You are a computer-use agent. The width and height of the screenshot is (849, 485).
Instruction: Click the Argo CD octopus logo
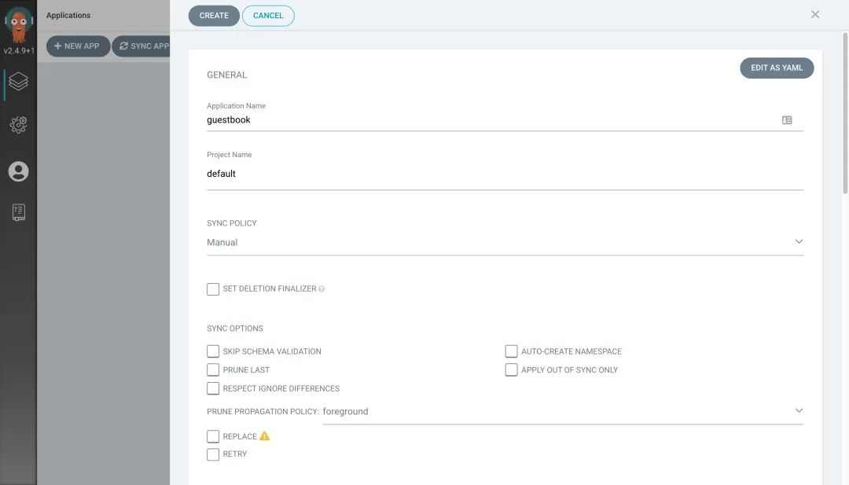[x=18, y=24]
